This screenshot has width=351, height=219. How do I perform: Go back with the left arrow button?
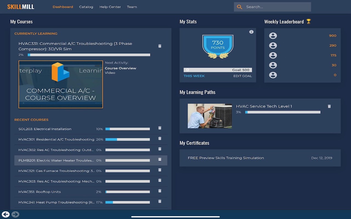click(5, 214)
